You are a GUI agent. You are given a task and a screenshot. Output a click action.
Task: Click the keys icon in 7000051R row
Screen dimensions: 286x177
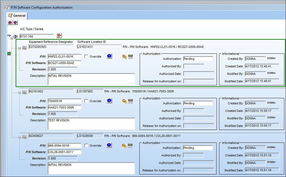tap(125, 101)
